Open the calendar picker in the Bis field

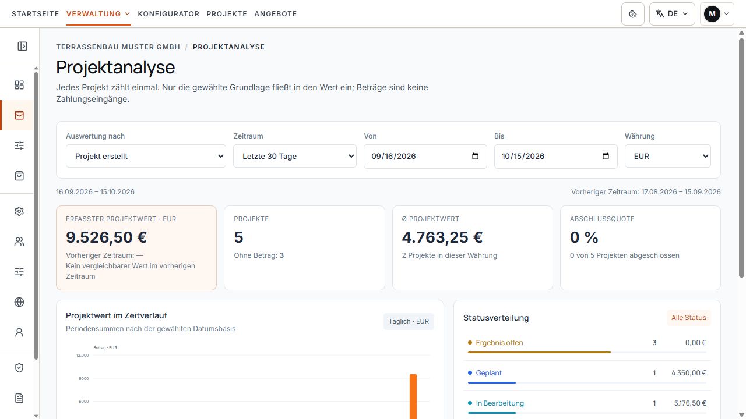(606, 156)
